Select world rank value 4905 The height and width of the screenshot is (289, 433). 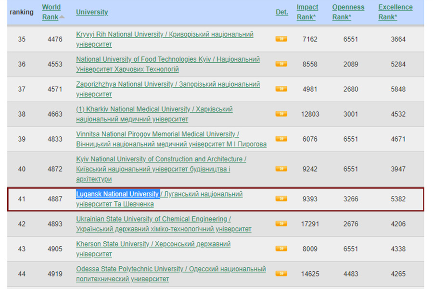[x=55, y=249]
